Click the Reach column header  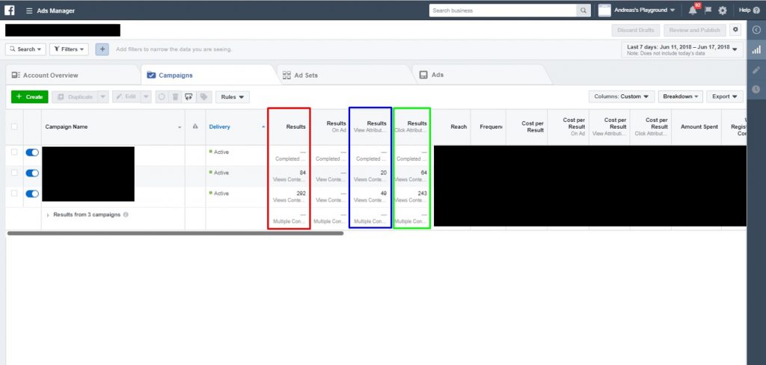[453, 126]
